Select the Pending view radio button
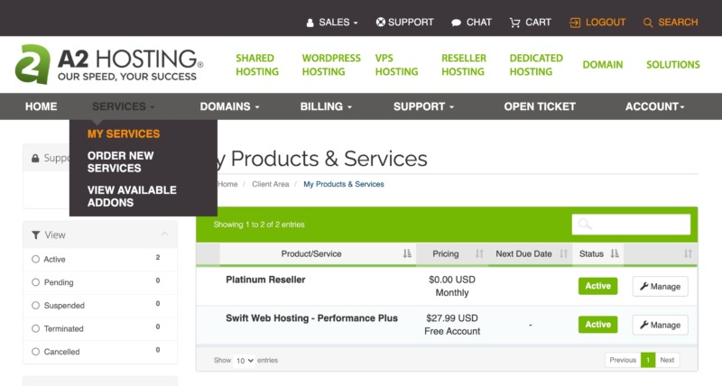 36,282
